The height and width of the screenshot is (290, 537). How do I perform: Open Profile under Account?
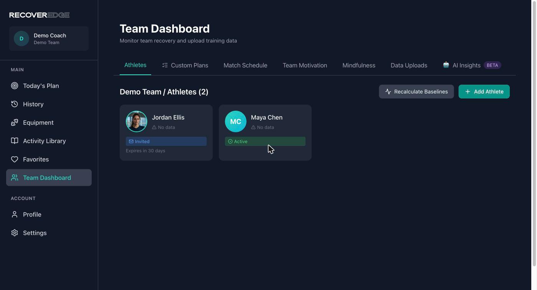pyautogui.click(x=49, y=215)
